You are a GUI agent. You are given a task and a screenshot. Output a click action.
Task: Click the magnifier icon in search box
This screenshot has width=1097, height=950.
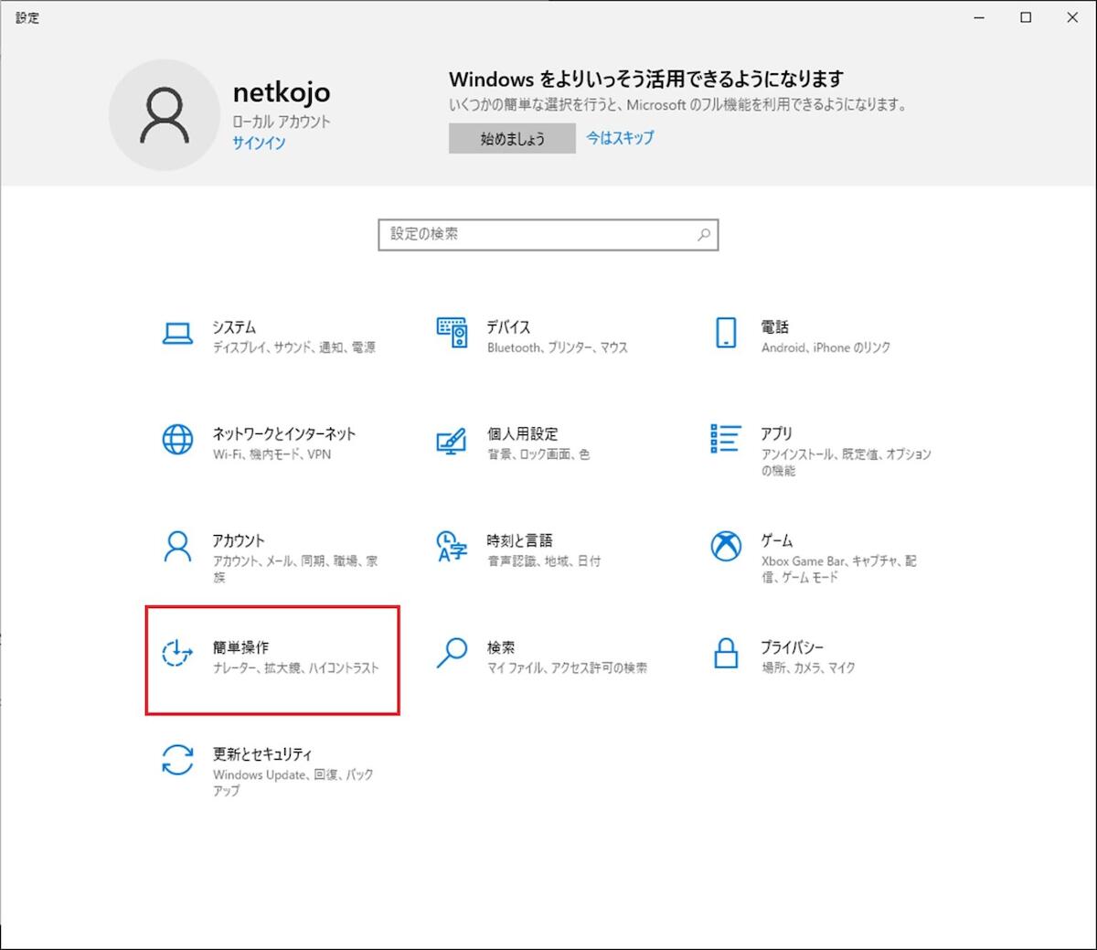[x=704, y=234]
